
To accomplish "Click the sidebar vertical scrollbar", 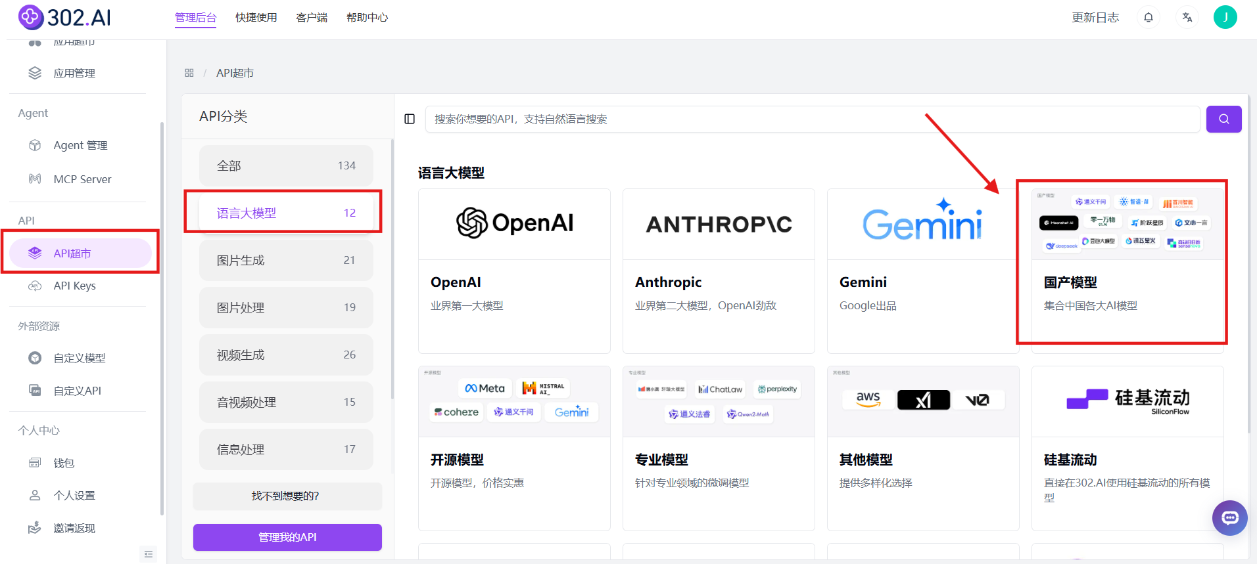I will pos(162,318).
